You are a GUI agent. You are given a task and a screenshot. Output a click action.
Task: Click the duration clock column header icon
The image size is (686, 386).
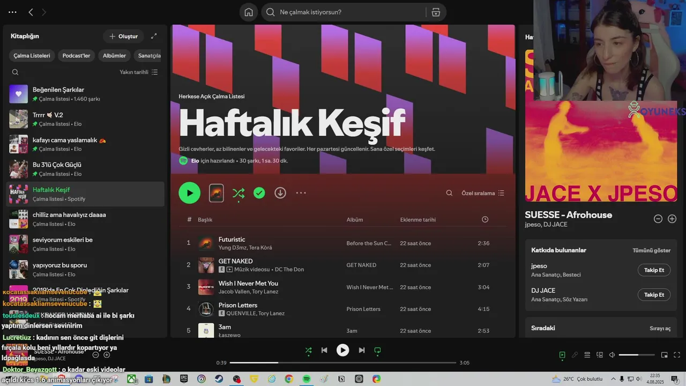pyautogui.click(x=485, y=219)
